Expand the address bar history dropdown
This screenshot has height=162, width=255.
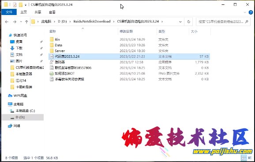click(x=180, y=22)
